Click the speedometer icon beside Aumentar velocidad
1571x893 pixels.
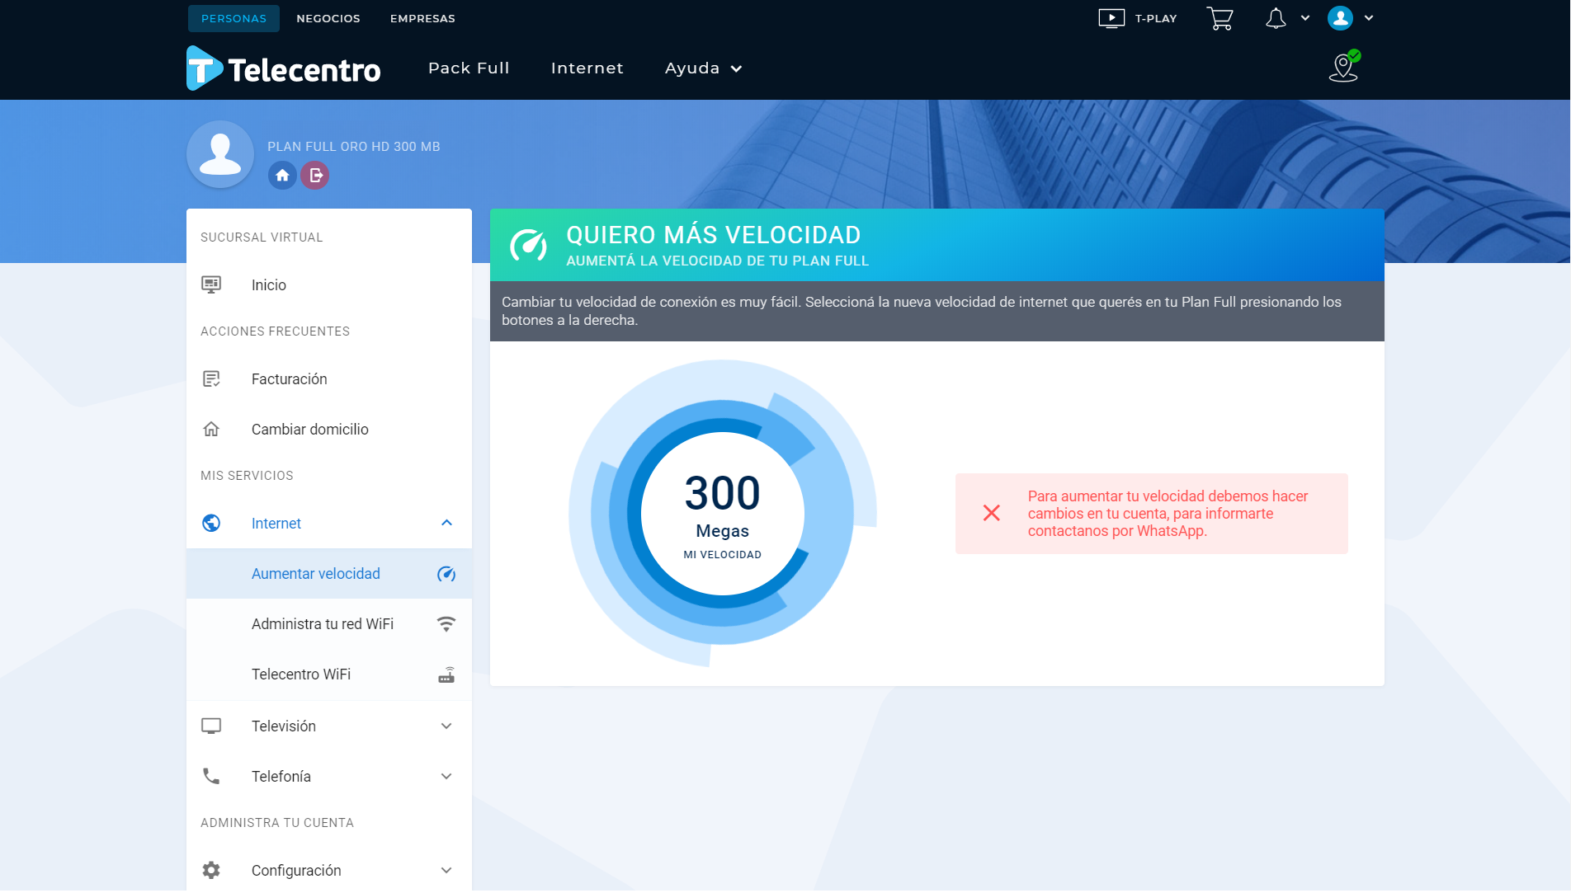pyautogui.click(x=446, y=574)
